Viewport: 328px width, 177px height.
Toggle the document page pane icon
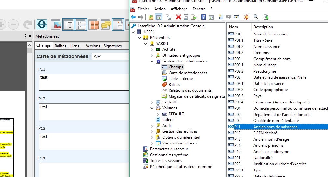(118, 24)
